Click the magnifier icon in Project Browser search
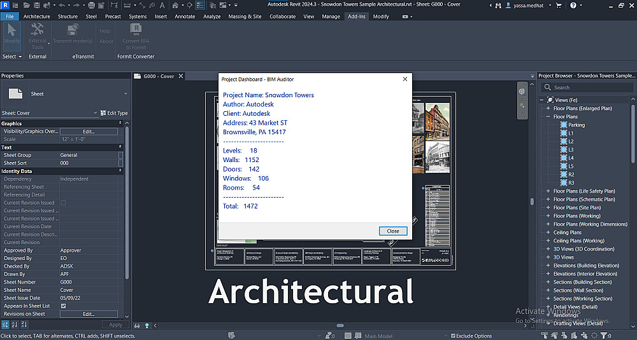637x340 pixels. click(x=548, y=87)
